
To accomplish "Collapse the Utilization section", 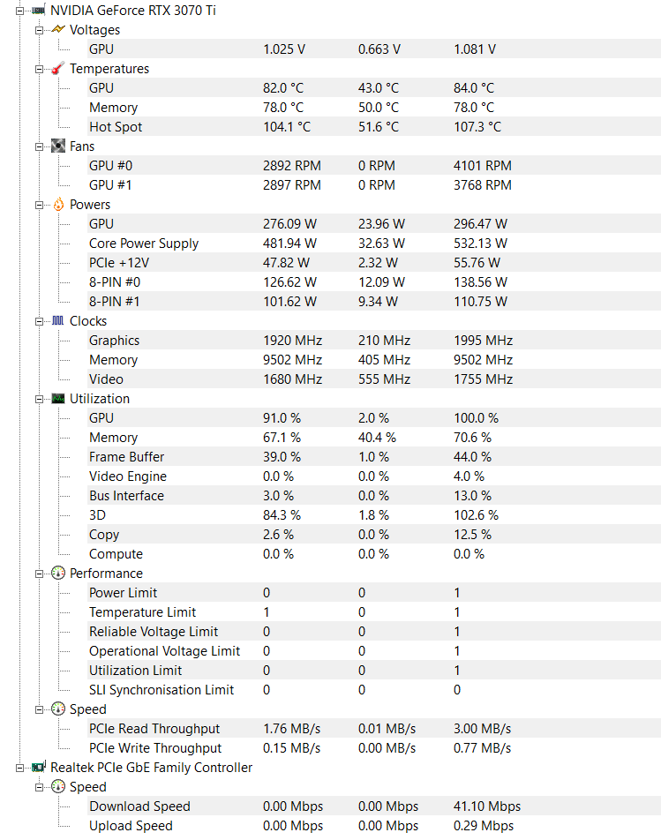I will coord(39,399).
